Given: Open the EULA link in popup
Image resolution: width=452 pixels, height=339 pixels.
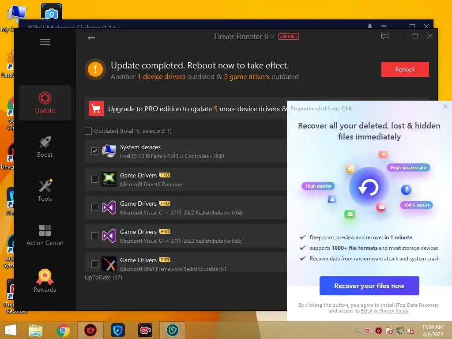Looking at the screenshot, I should 367,311.
